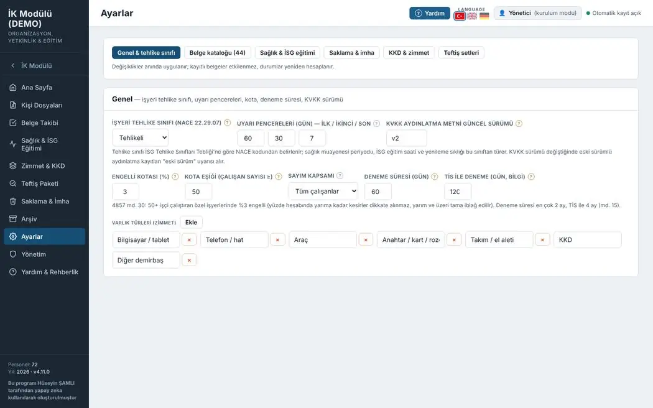The image size is (653, 408).
Task: Show help for Kota Eşiği field
Action: click(x=279, y=177)
